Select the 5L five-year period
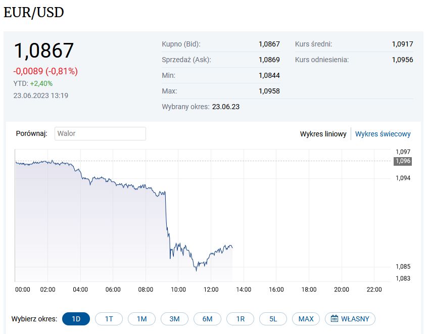 point(273,319)
